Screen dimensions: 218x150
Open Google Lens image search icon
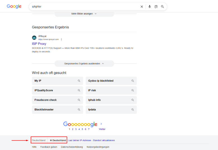pos(156,7)
